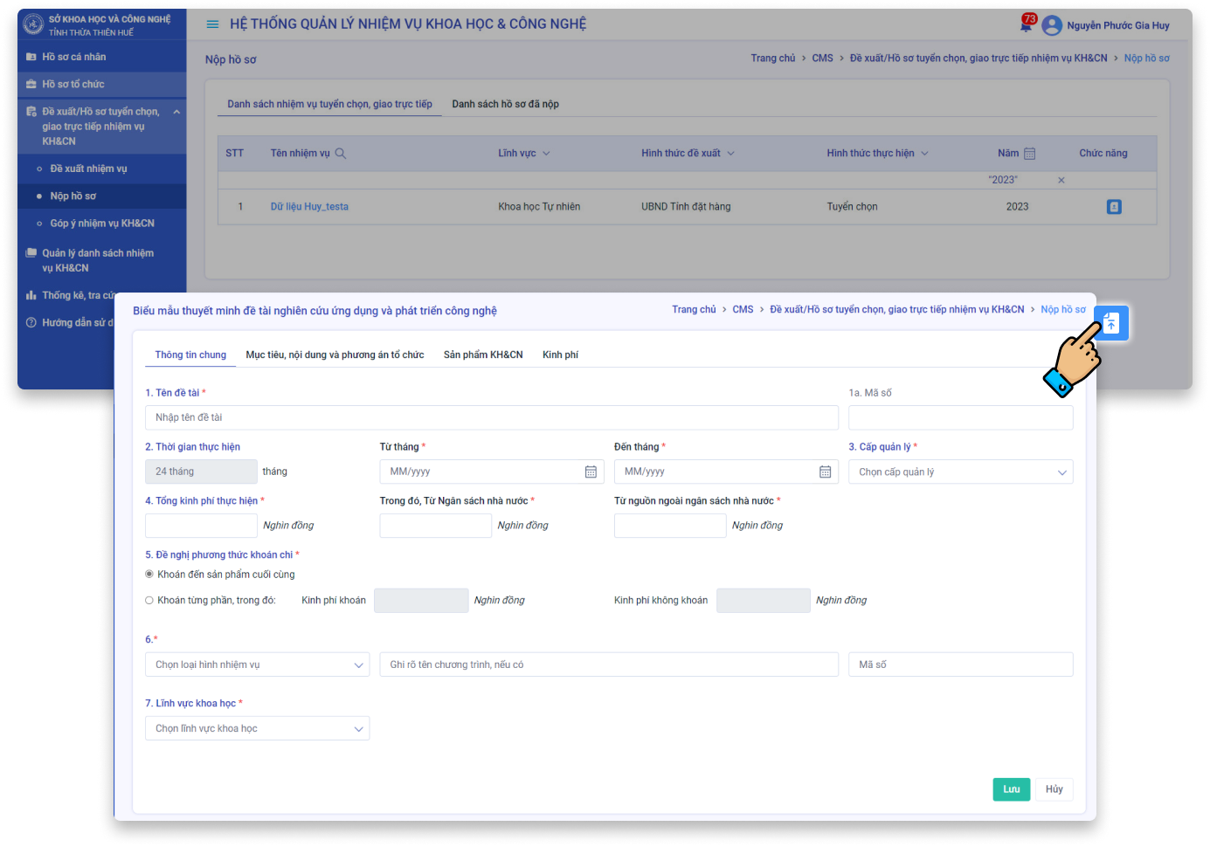Screen dimensions: 1210x847
Task: Click the Mã số field in section 6
Action: pos(960,665)
